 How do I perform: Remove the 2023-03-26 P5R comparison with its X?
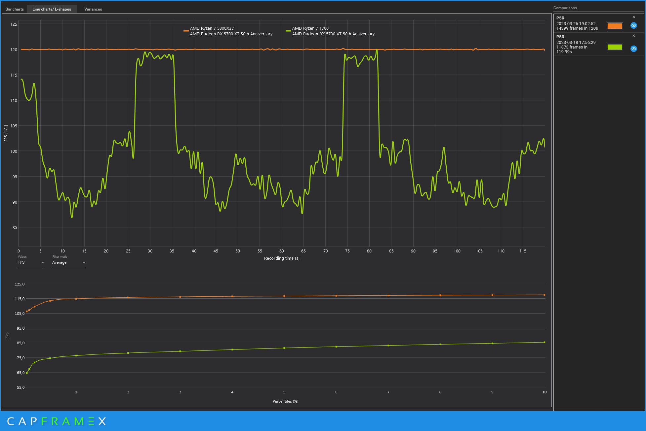pos(633,17)
